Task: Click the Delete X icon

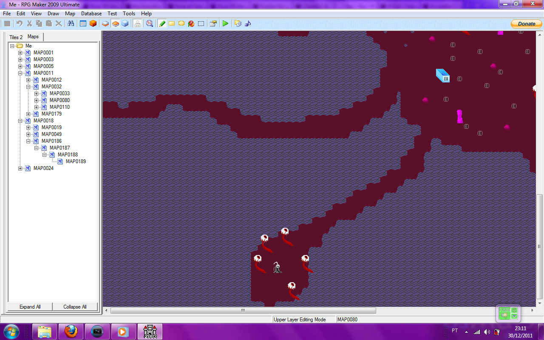Action: [x=59, y=24]
